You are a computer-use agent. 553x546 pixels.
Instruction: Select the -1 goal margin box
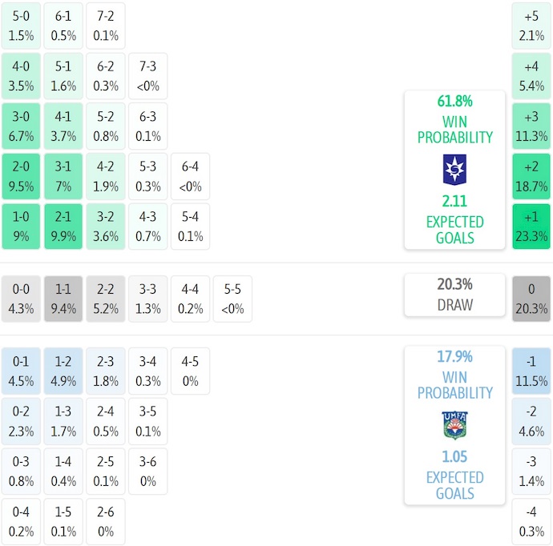531,371
